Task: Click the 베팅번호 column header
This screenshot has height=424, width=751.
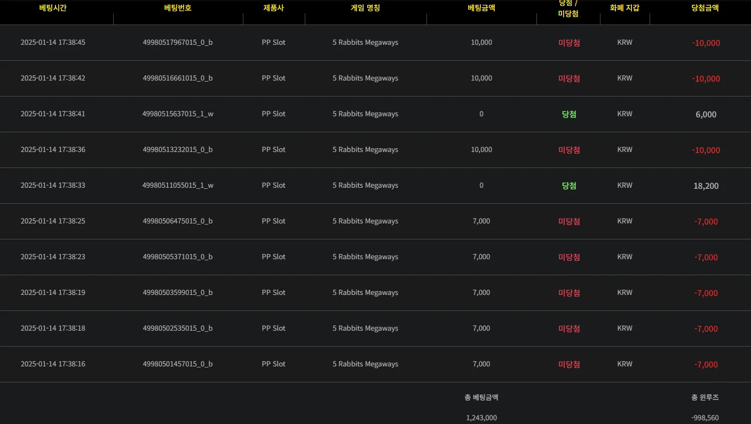Action: (x=178, y=8)
